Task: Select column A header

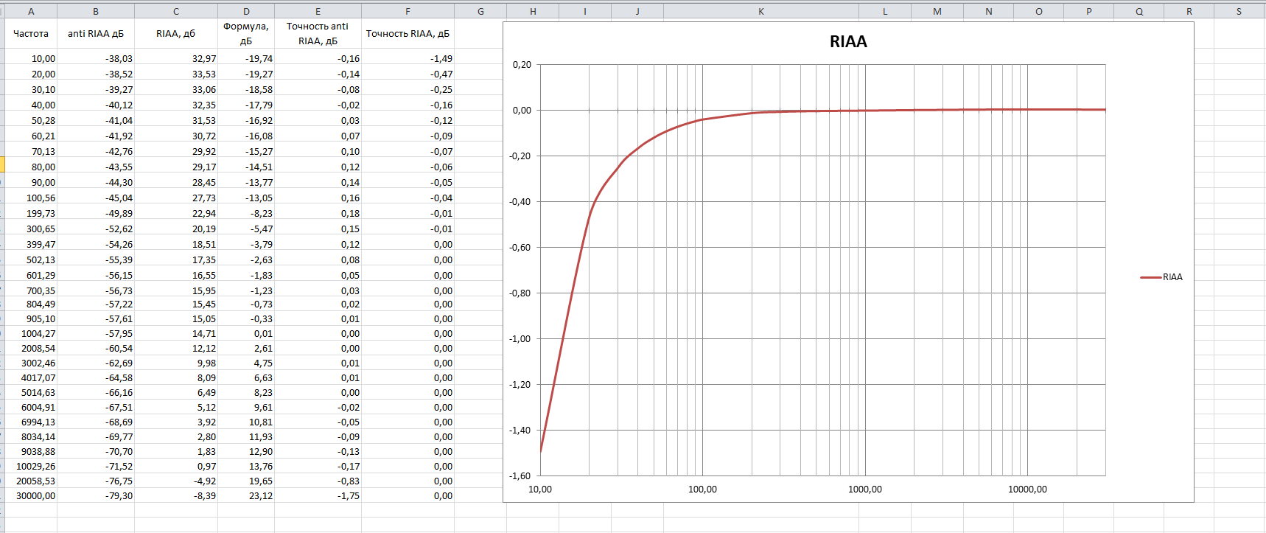Action: tap(31, 11)
